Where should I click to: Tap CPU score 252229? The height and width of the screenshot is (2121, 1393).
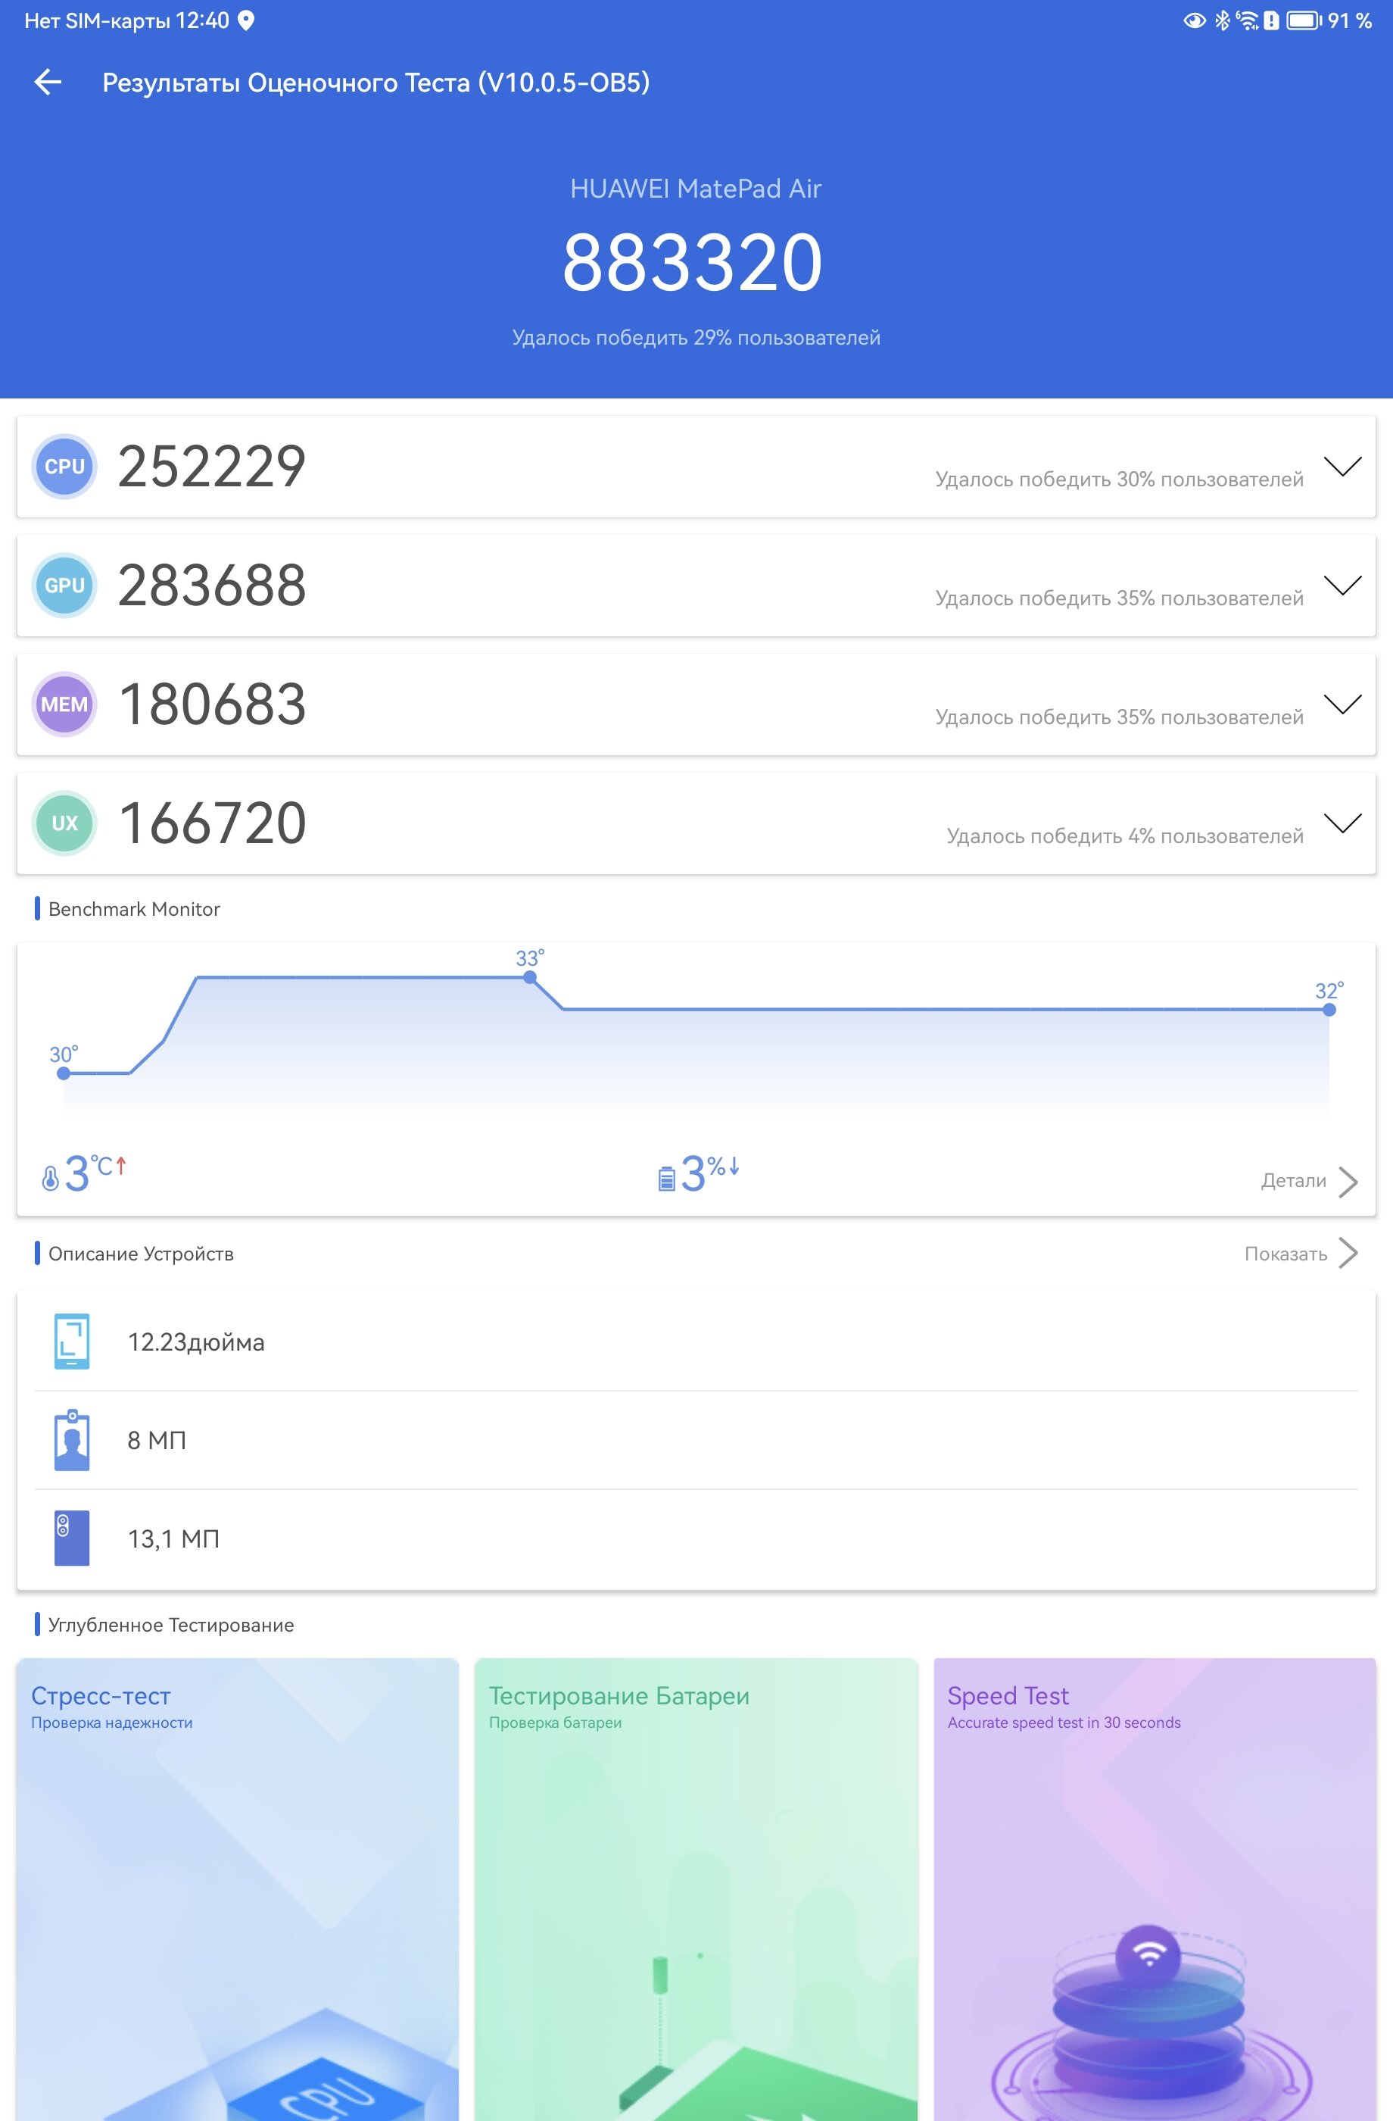[212, 466]
